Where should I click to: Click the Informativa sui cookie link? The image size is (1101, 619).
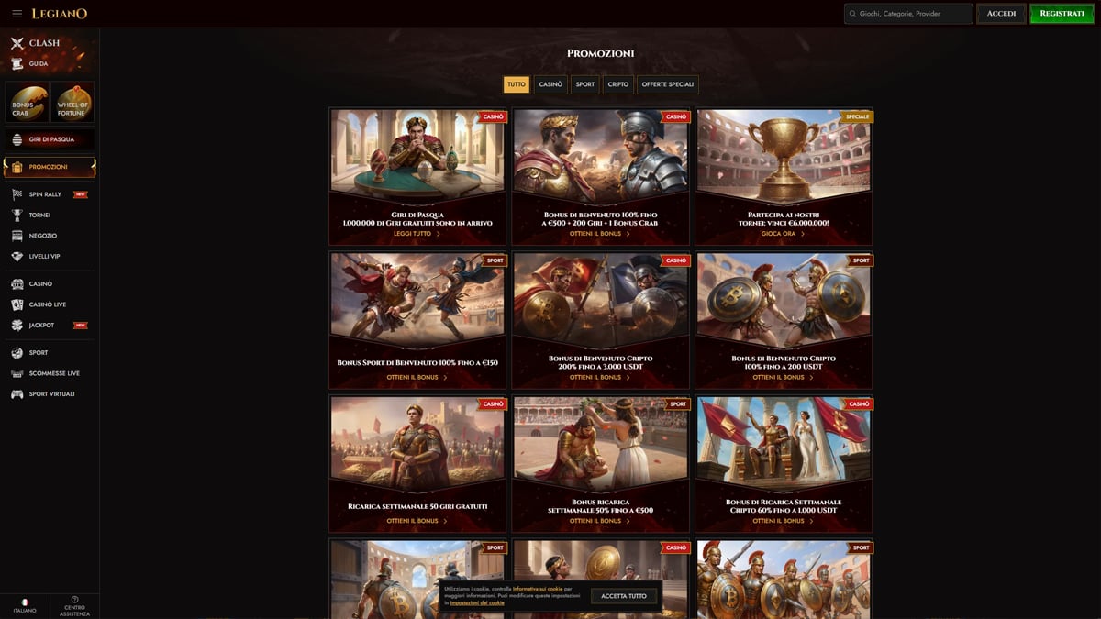(538, 589)
